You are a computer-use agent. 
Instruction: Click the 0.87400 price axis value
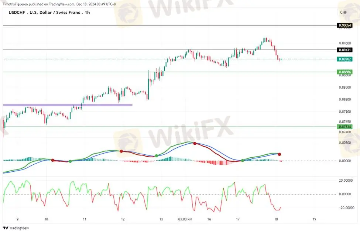click(x=345, y=132)
